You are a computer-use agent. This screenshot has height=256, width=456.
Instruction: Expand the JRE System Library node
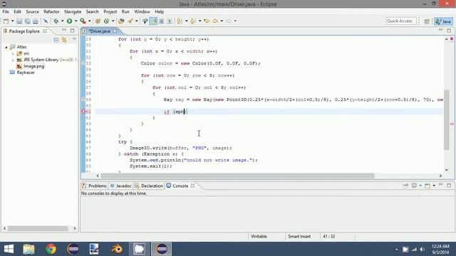pyautogui.click(x=13, y=60)
